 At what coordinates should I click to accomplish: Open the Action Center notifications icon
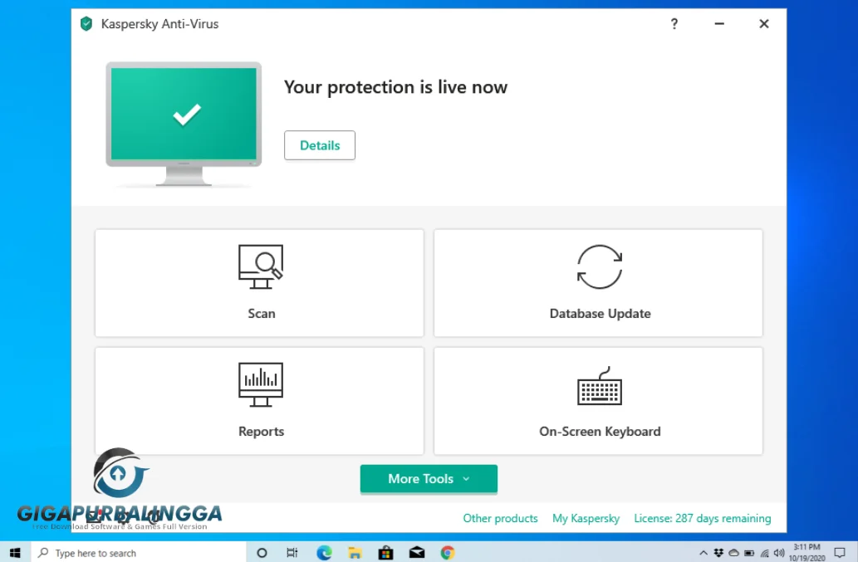click(x=840, y=553)
